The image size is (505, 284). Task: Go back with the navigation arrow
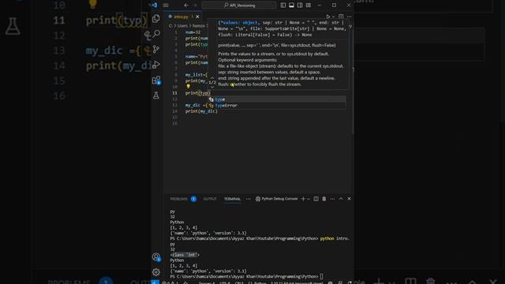coord(186,6)
